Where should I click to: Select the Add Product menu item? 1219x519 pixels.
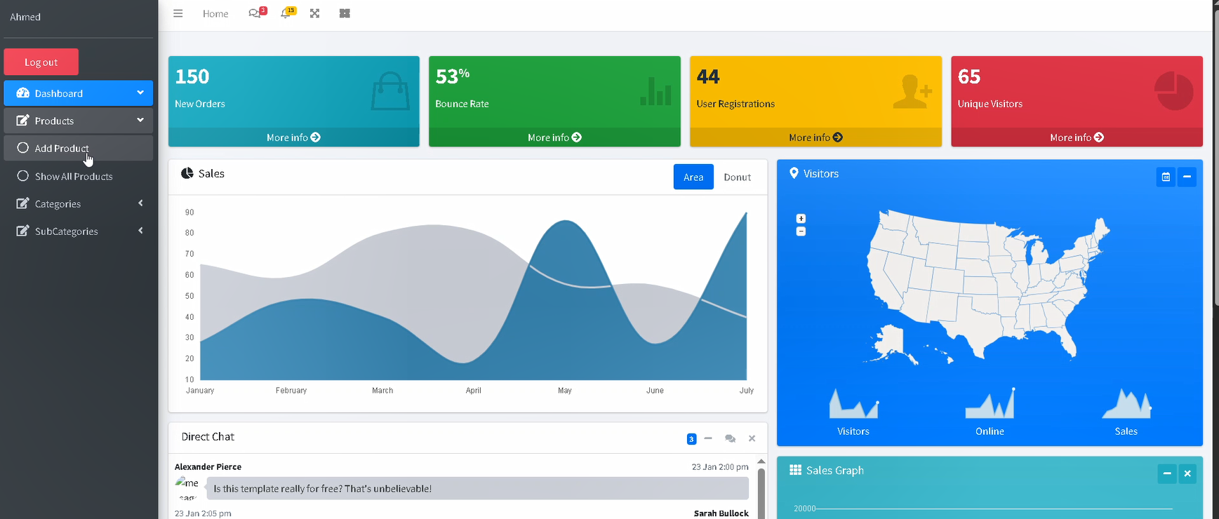[x=78, y=148]
